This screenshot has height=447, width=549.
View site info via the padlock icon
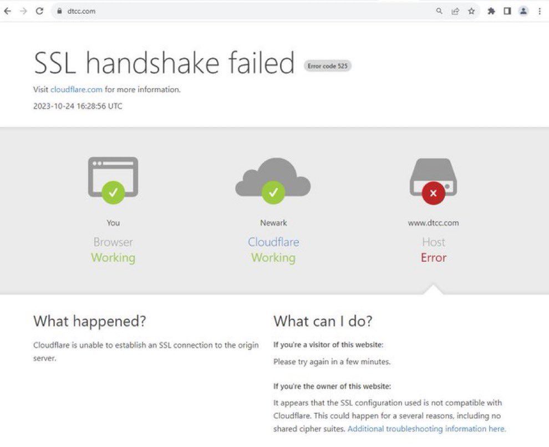coord(59,11)
